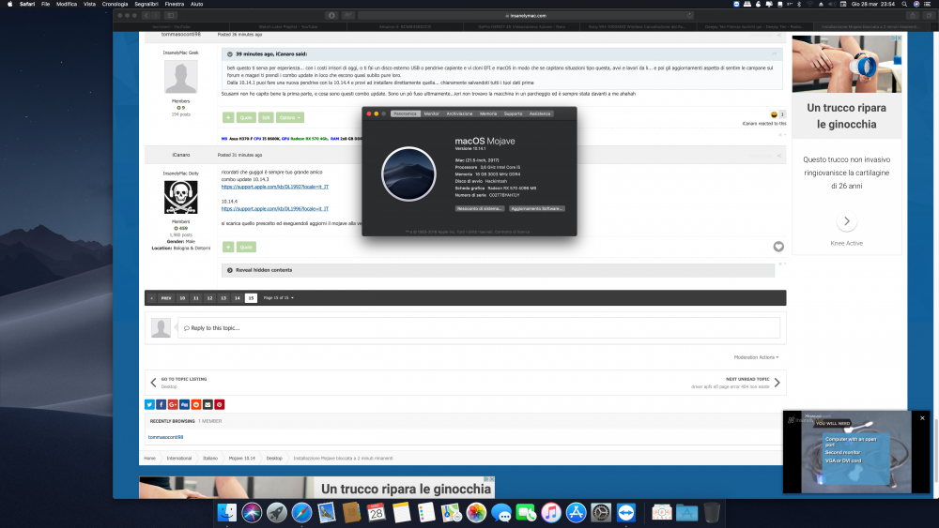This screenshot has height=528, width=939.
Task: Share topic via Google Plus icon
Action: tap(173, 405)
